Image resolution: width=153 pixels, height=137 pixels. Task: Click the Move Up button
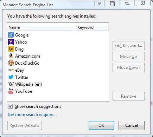[128, 57]
